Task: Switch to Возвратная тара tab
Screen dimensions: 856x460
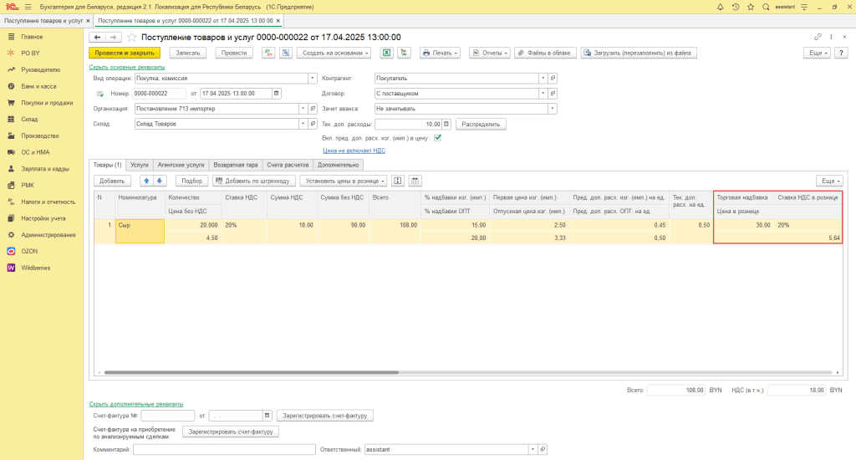Action: coord(235,165)
